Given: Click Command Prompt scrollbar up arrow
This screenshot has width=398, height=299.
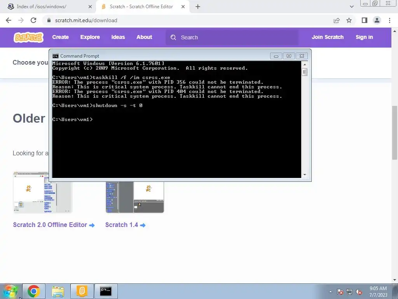Looking at the screenshot, I should tap(305, 64).
